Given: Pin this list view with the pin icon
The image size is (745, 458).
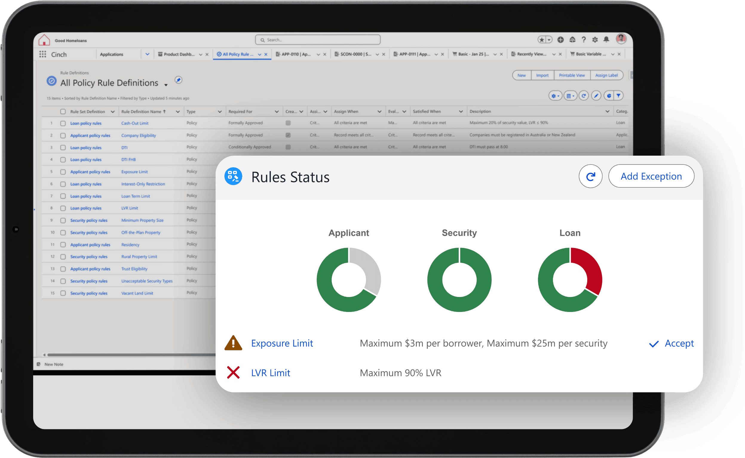Looking at the screenshot, I should click(178, 80).
